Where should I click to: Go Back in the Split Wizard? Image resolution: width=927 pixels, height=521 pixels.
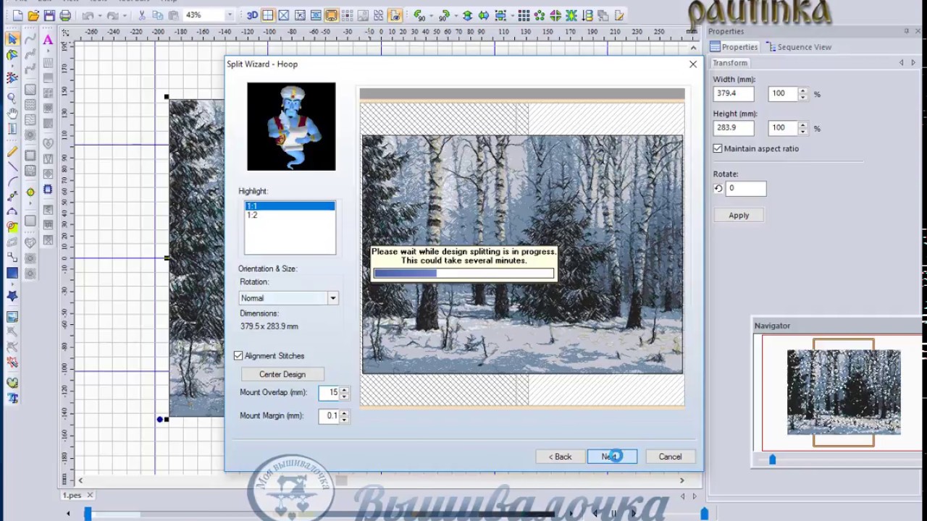(560, 457)
